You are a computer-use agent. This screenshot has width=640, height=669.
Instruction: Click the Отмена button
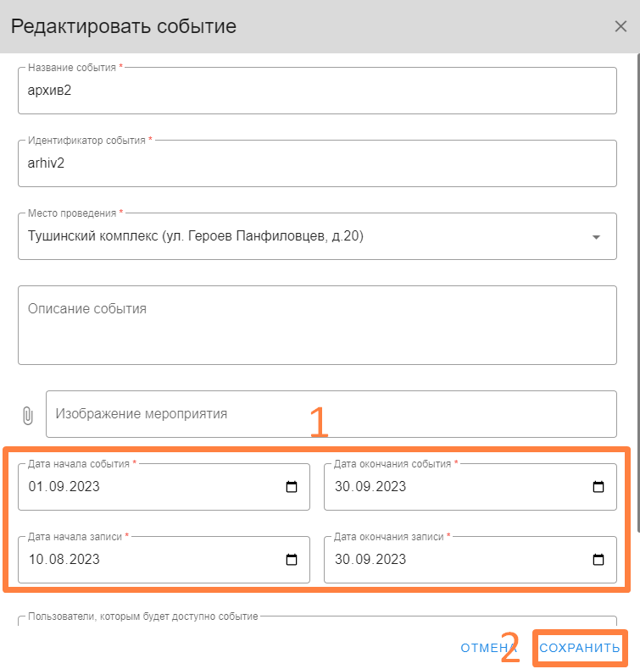coord(488,648)
